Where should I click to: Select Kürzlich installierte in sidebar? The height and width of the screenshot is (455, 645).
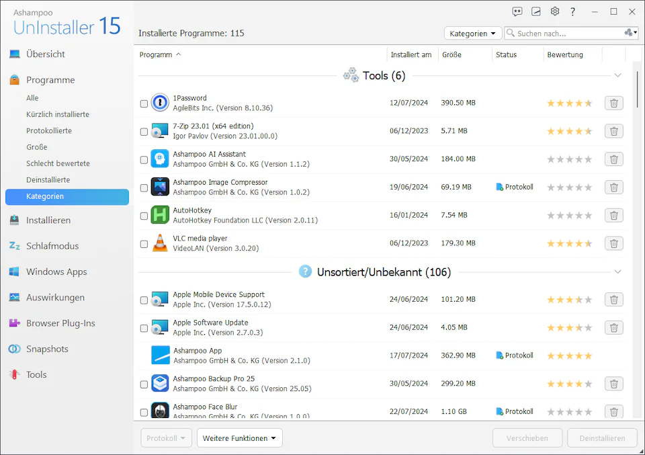pos(58,114)
